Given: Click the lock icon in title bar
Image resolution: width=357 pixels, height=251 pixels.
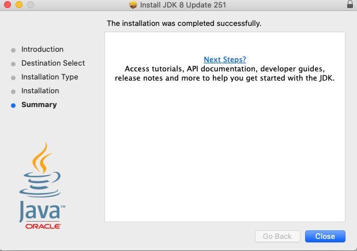Looking at the screenshot, I should point(350,5).
